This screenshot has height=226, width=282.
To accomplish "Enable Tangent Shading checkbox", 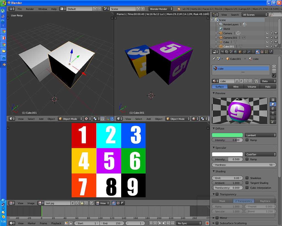I will tap(247, 183).
